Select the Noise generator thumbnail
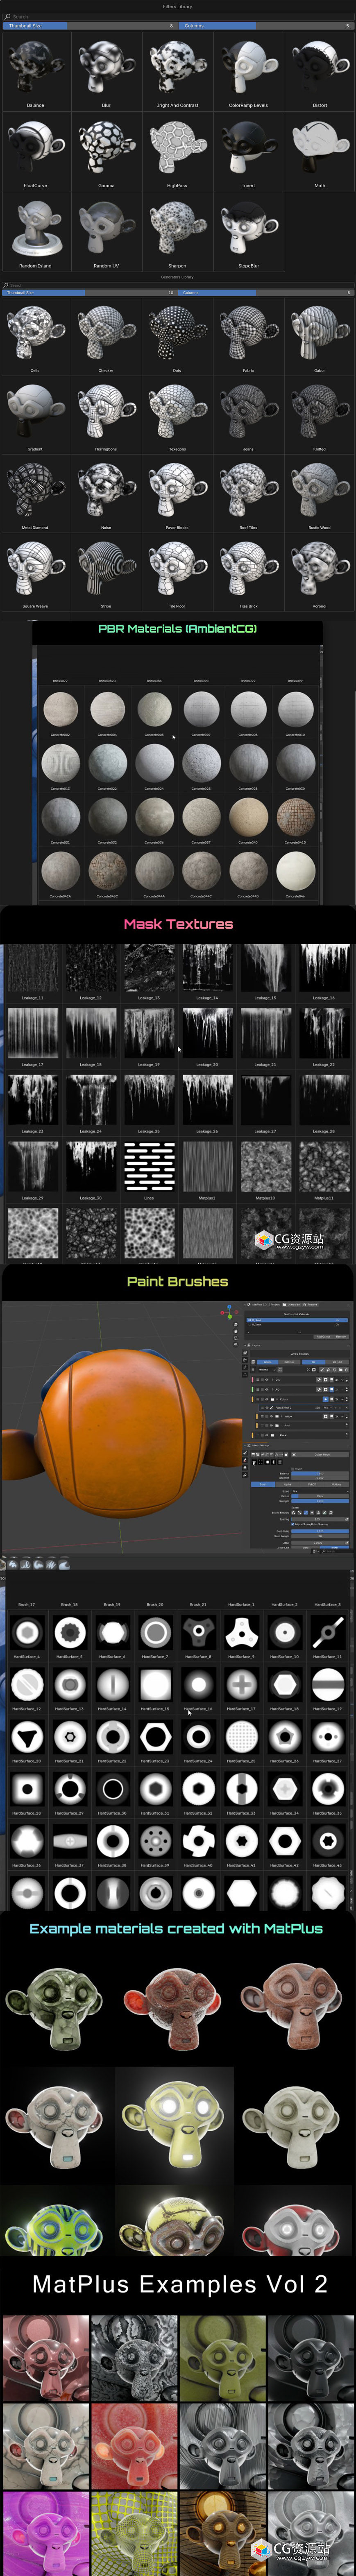This screenshot has height=2576, width=356. pyautogui.click(x=106, y=494)
